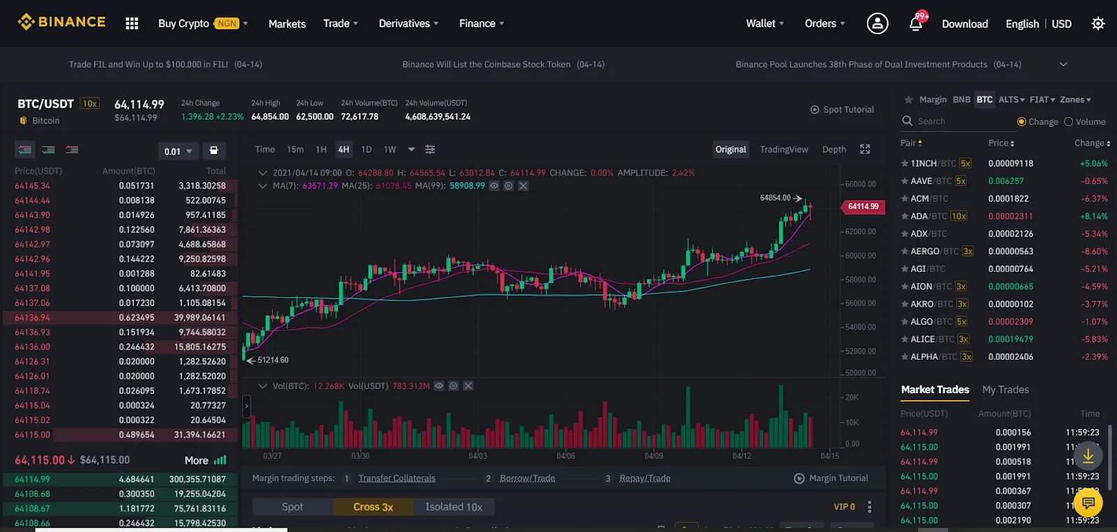This screenshot has width=1117, height=532.
Task: Open the Coinbase Stock Token announcement
Action: tap(503, 64)
